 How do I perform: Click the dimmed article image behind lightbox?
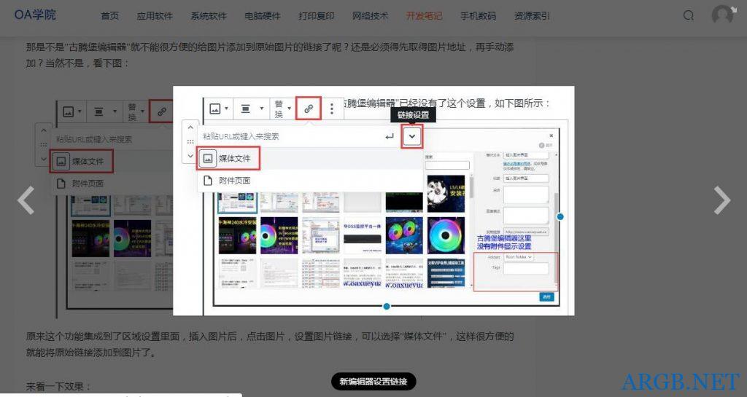115,209
